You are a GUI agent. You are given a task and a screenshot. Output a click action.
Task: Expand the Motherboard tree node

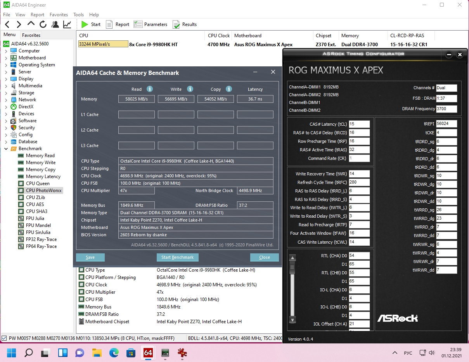6,58
